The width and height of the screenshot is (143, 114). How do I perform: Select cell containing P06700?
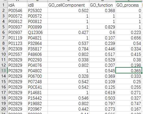pos(37,76)
